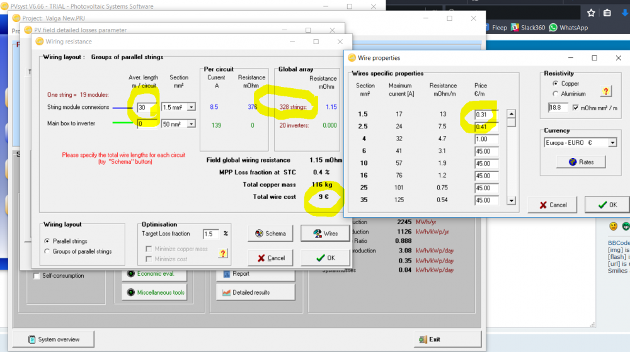Select Aluminium resistivity radio button
Image resolution: width=630 pixels, height=352 pixels.
tap(555, 93)
